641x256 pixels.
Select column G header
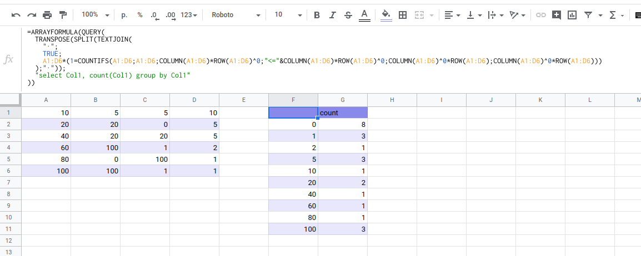coord(343,100)
